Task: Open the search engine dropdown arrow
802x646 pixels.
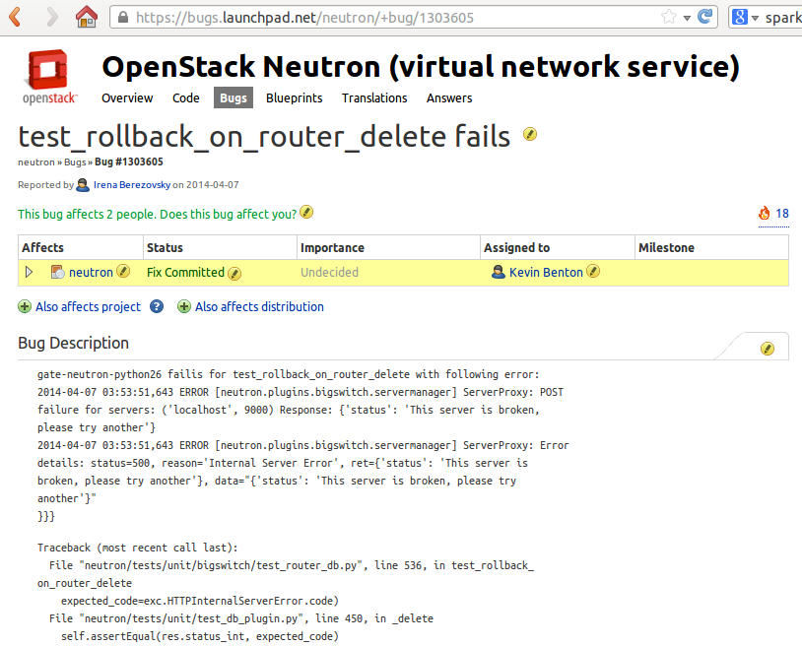Action: click(755, 18)
